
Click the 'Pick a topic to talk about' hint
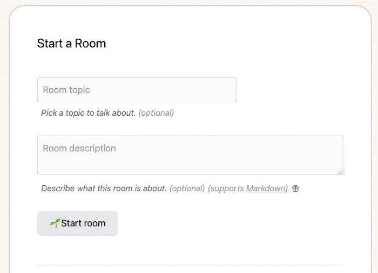88,113
